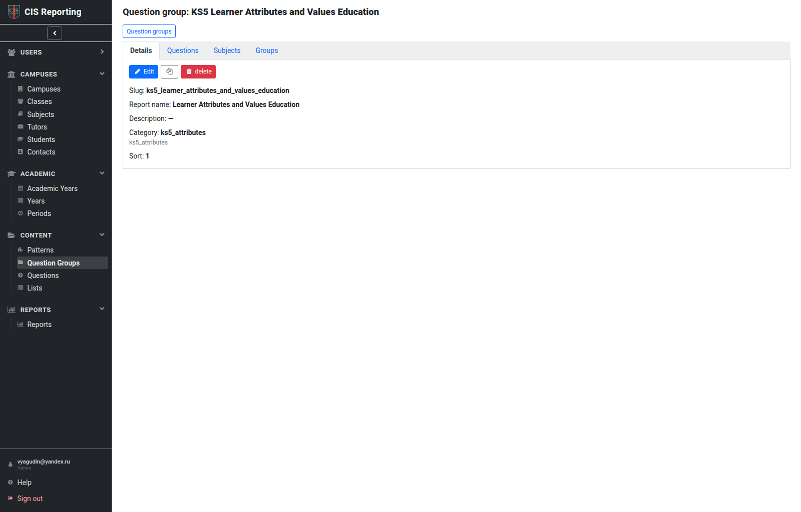Image resolution: width=801 pixels, height=512 pixels.
Task: Go back to Question groups breadcrumb button
Action: (x=149, y=31)
